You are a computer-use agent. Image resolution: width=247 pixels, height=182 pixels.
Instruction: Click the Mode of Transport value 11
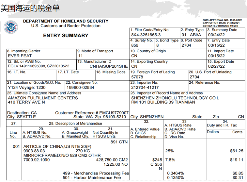81,56
